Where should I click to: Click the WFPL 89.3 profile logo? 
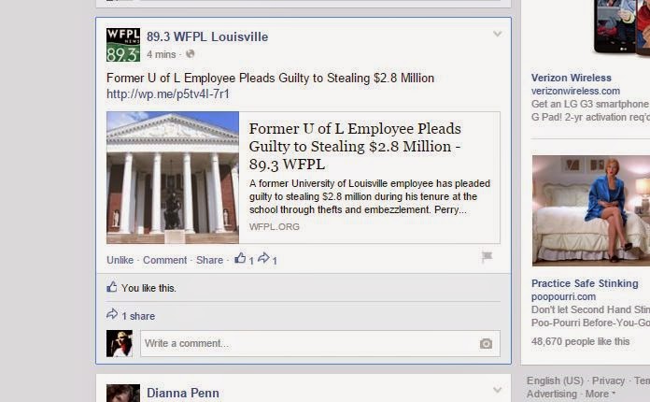click(123, 45)
